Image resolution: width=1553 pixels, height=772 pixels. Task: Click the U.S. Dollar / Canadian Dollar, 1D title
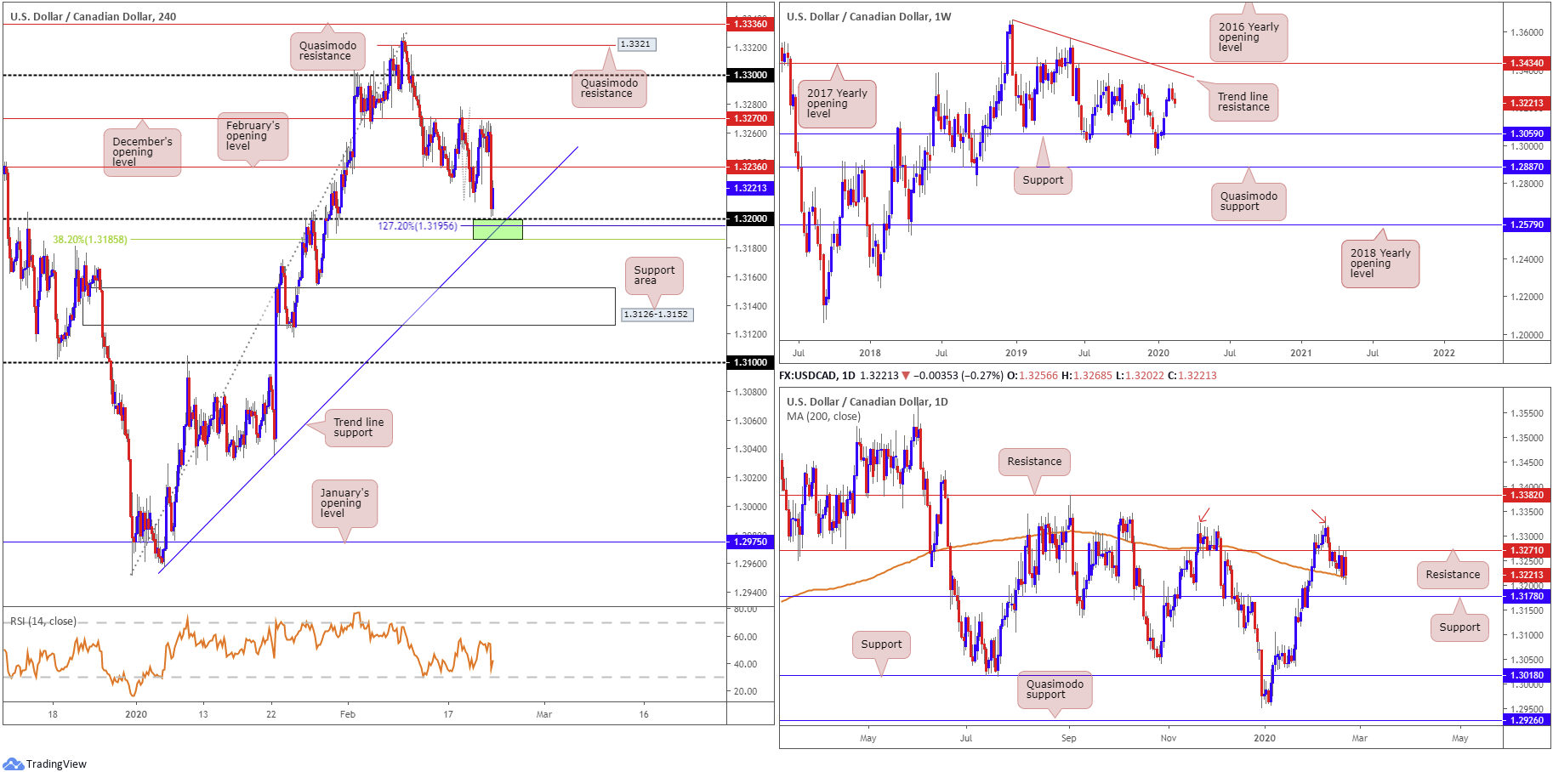pyautogui.click(x=868, y=401)
